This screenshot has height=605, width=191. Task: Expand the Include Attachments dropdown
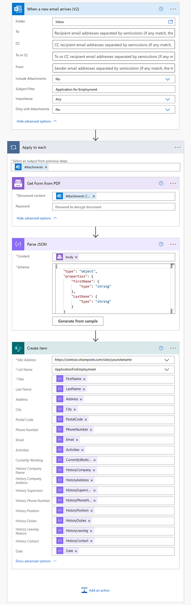(168, 79)
